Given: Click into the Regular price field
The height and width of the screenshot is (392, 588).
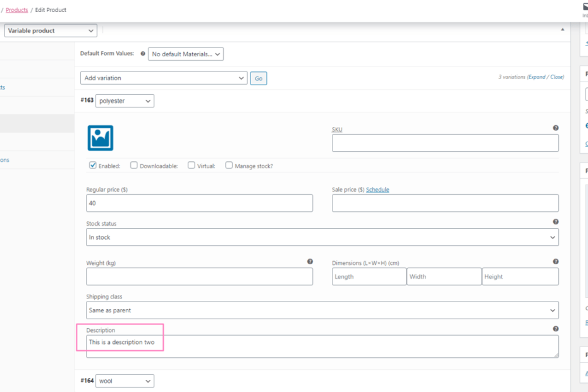Looking at the screenshot, I should (x=199, y=203).
